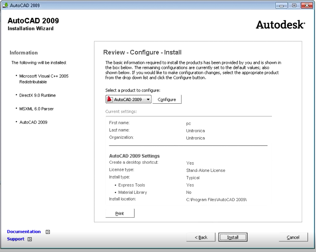Click the Install button

tap(233, 237)
